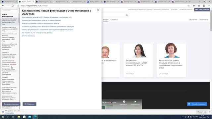
Task: Open the notification center icon
Action: pos(208,117)
